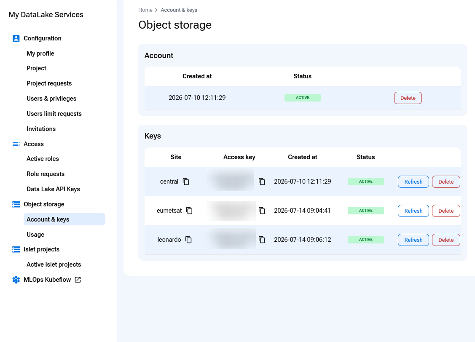Click the blurred leonardo access key
This screenshot has height=342, width=475.
tap(231, 239)
